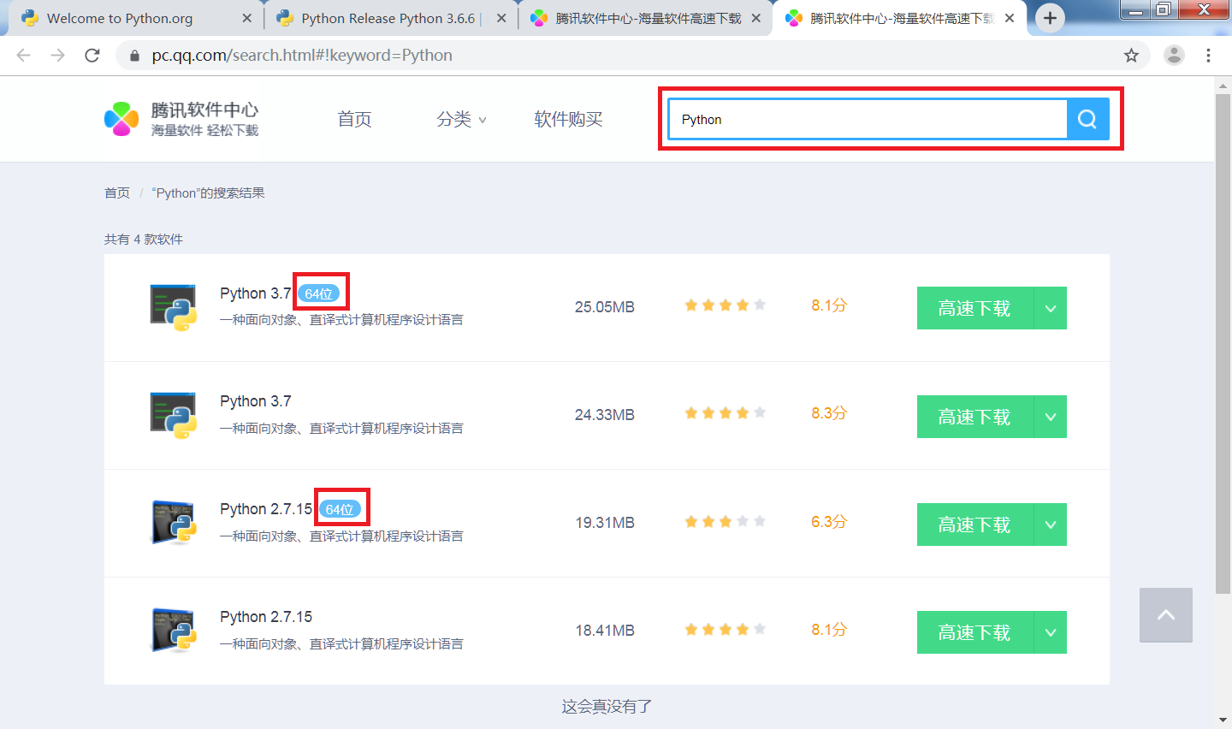Screen dimensions: 1232x729
Task: Bookmark this page with the star icon
Action: 1131,55
